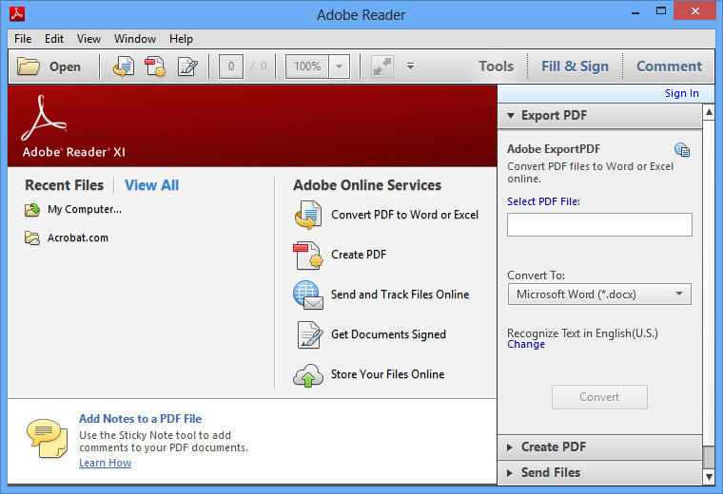Click Get Documents Signed text
The image size is (723, 494).
(388, 334)
